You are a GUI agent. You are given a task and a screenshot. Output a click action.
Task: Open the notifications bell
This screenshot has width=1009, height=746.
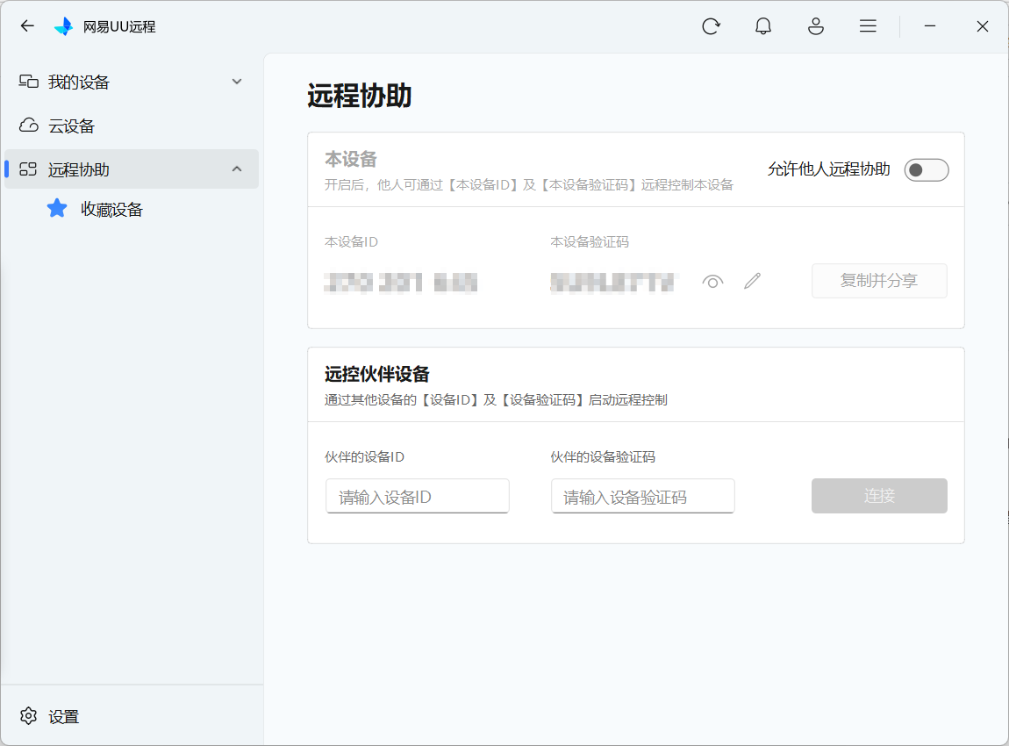tap(763, 26)
